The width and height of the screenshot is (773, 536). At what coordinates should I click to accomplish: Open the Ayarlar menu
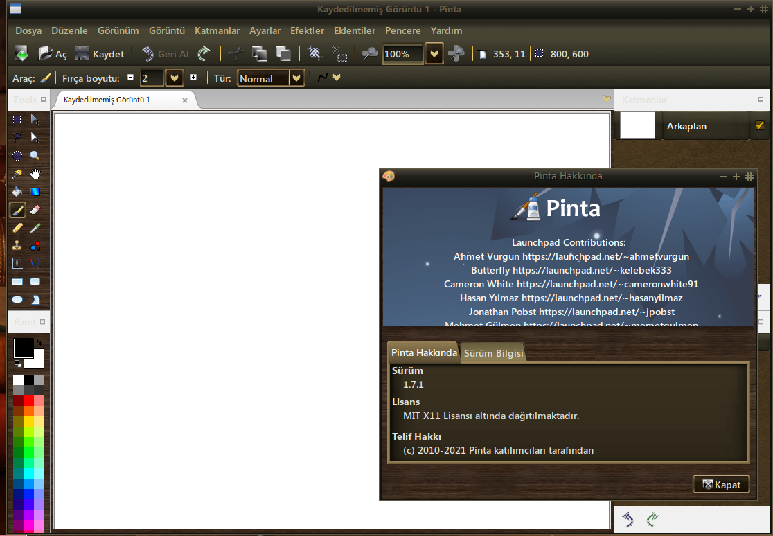coord(265,30)
